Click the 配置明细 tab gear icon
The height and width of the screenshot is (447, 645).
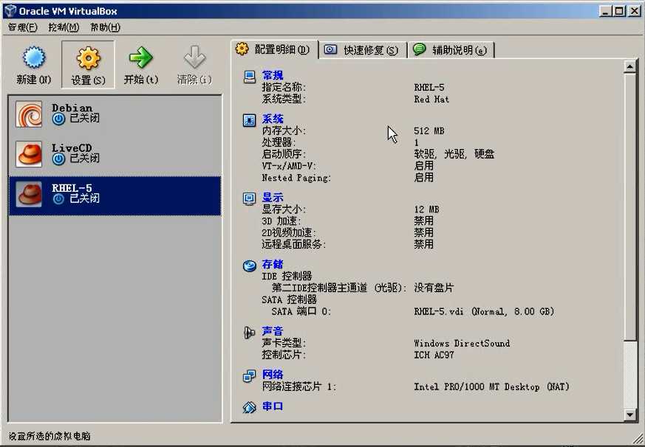click(242, 49)
